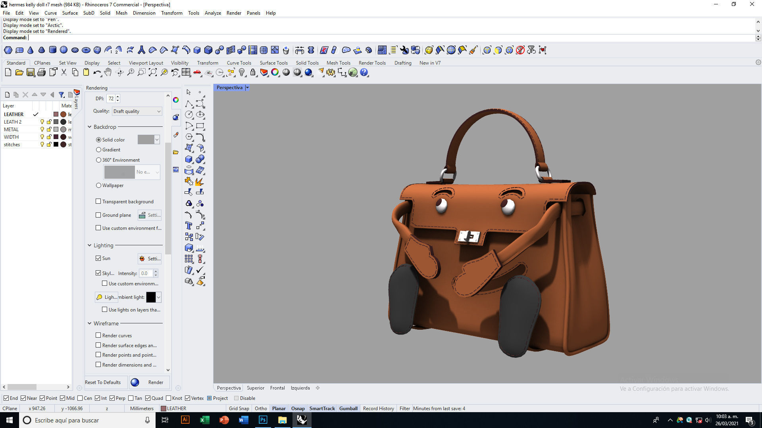Toggle Ortho in status bar

click(x=261, y=409)
